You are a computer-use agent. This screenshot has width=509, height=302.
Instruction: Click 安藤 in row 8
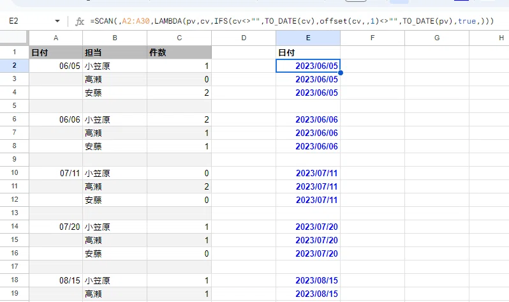coord(93,147)
